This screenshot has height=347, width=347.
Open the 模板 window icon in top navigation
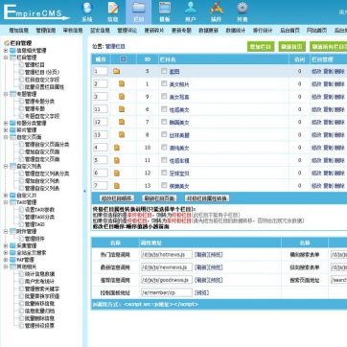click(165, 8)
